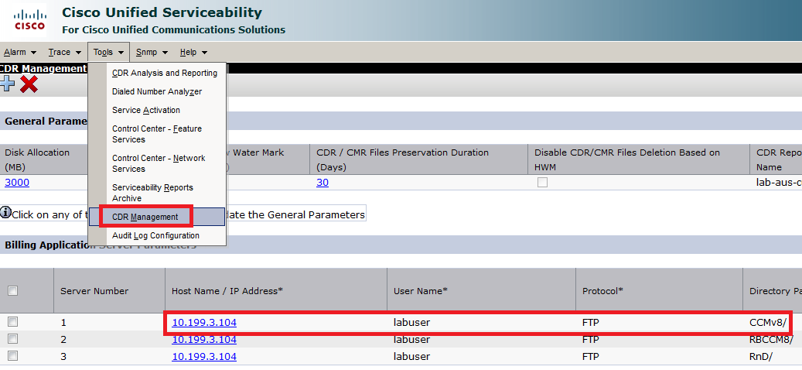Click the Disk Allocation (MB) column header
The width and height of the screenshot is (802, 370).
37,159
